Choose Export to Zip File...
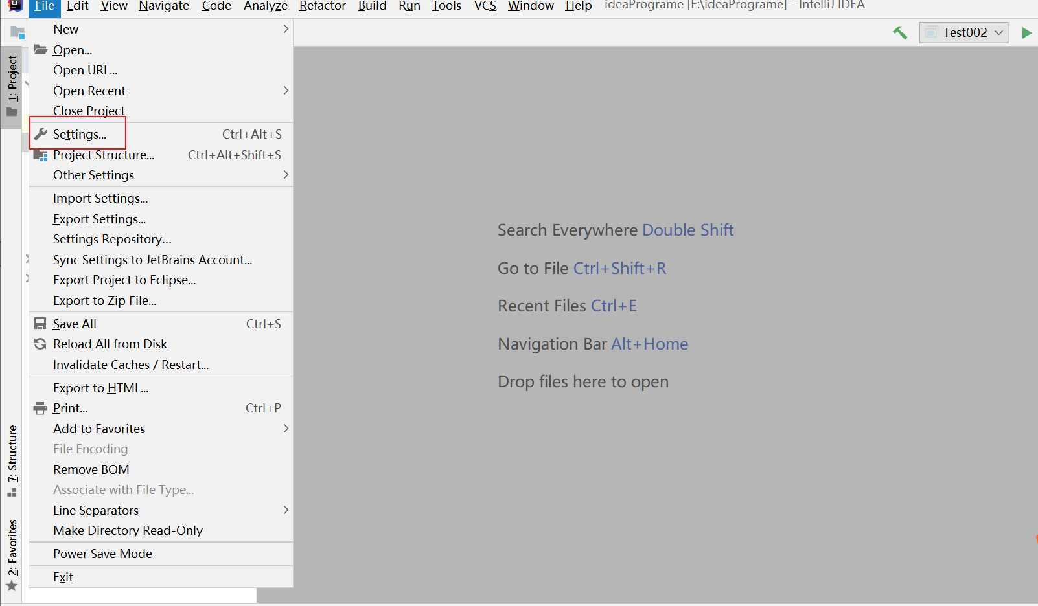This screenshot has width=1038, height=606. pos(161,300)
